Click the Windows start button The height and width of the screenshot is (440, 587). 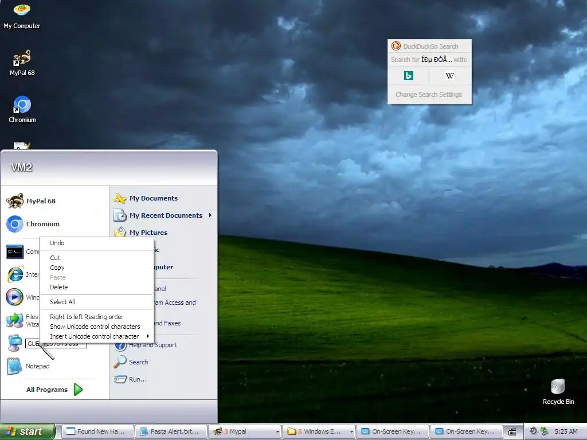tap(28, 431)
